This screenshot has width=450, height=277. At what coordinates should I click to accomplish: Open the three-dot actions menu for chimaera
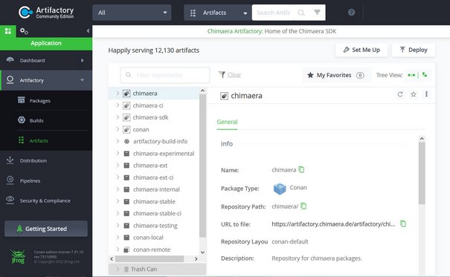coord(426,94)
